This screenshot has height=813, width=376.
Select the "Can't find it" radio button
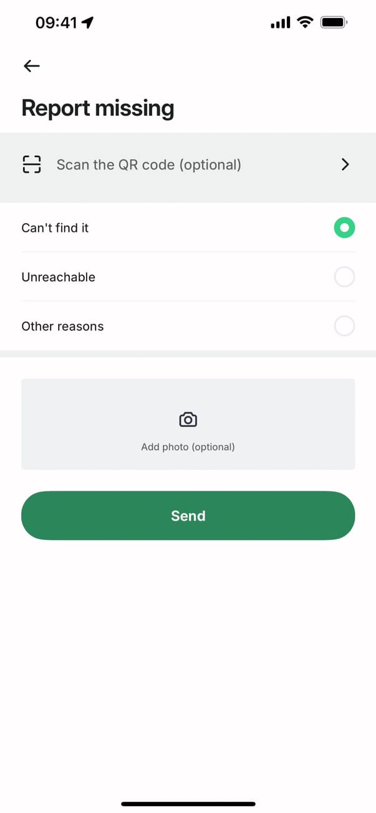coord(344,228)
